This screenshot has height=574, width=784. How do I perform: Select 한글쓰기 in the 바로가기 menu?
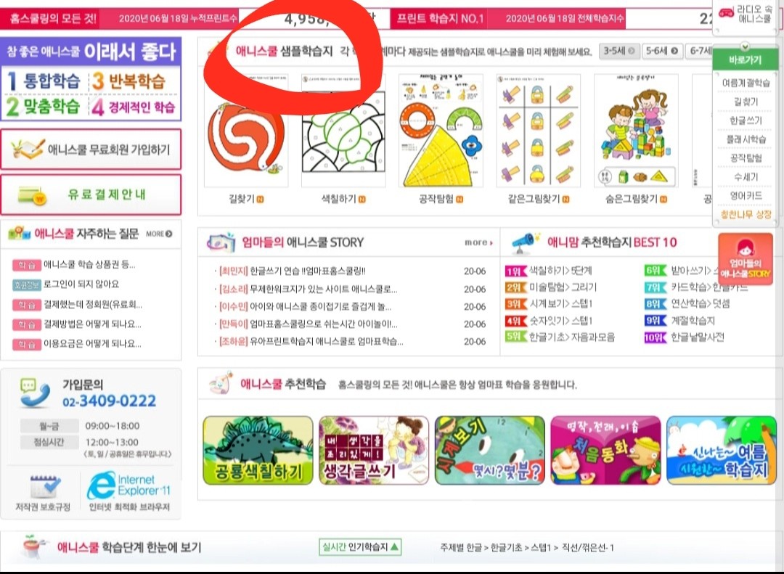tap(746, 120)
